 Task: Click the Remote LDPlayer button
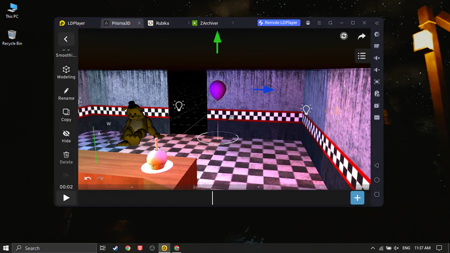click(x=278, y=22)
